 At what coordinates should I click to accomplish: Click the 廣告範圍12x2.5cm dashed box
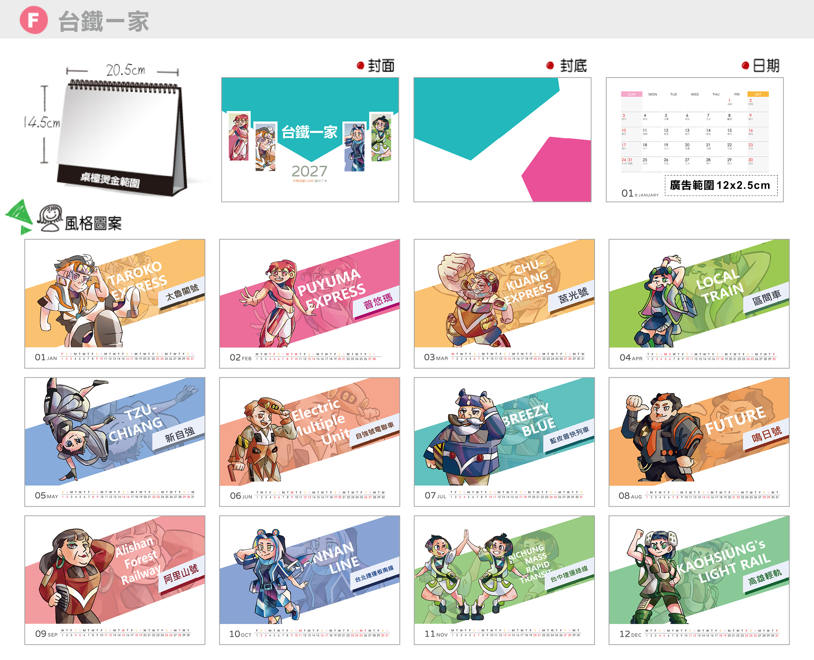click(721, 185)
